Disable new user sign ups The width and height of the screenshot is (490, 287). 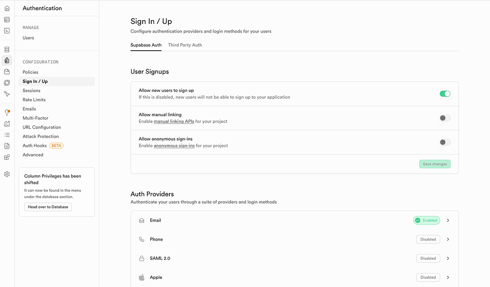[445, 94]
